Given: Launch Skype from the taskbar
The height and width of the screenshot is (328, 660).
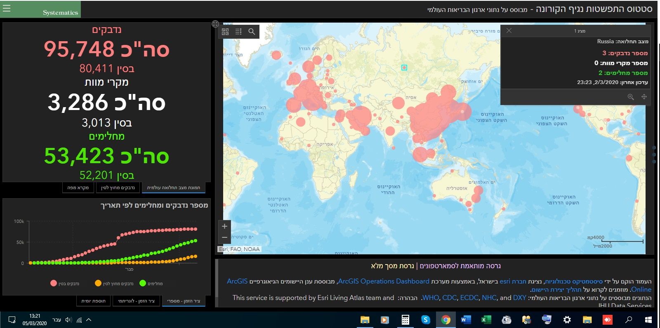Looking at the screenshot, I should [426, 320].
